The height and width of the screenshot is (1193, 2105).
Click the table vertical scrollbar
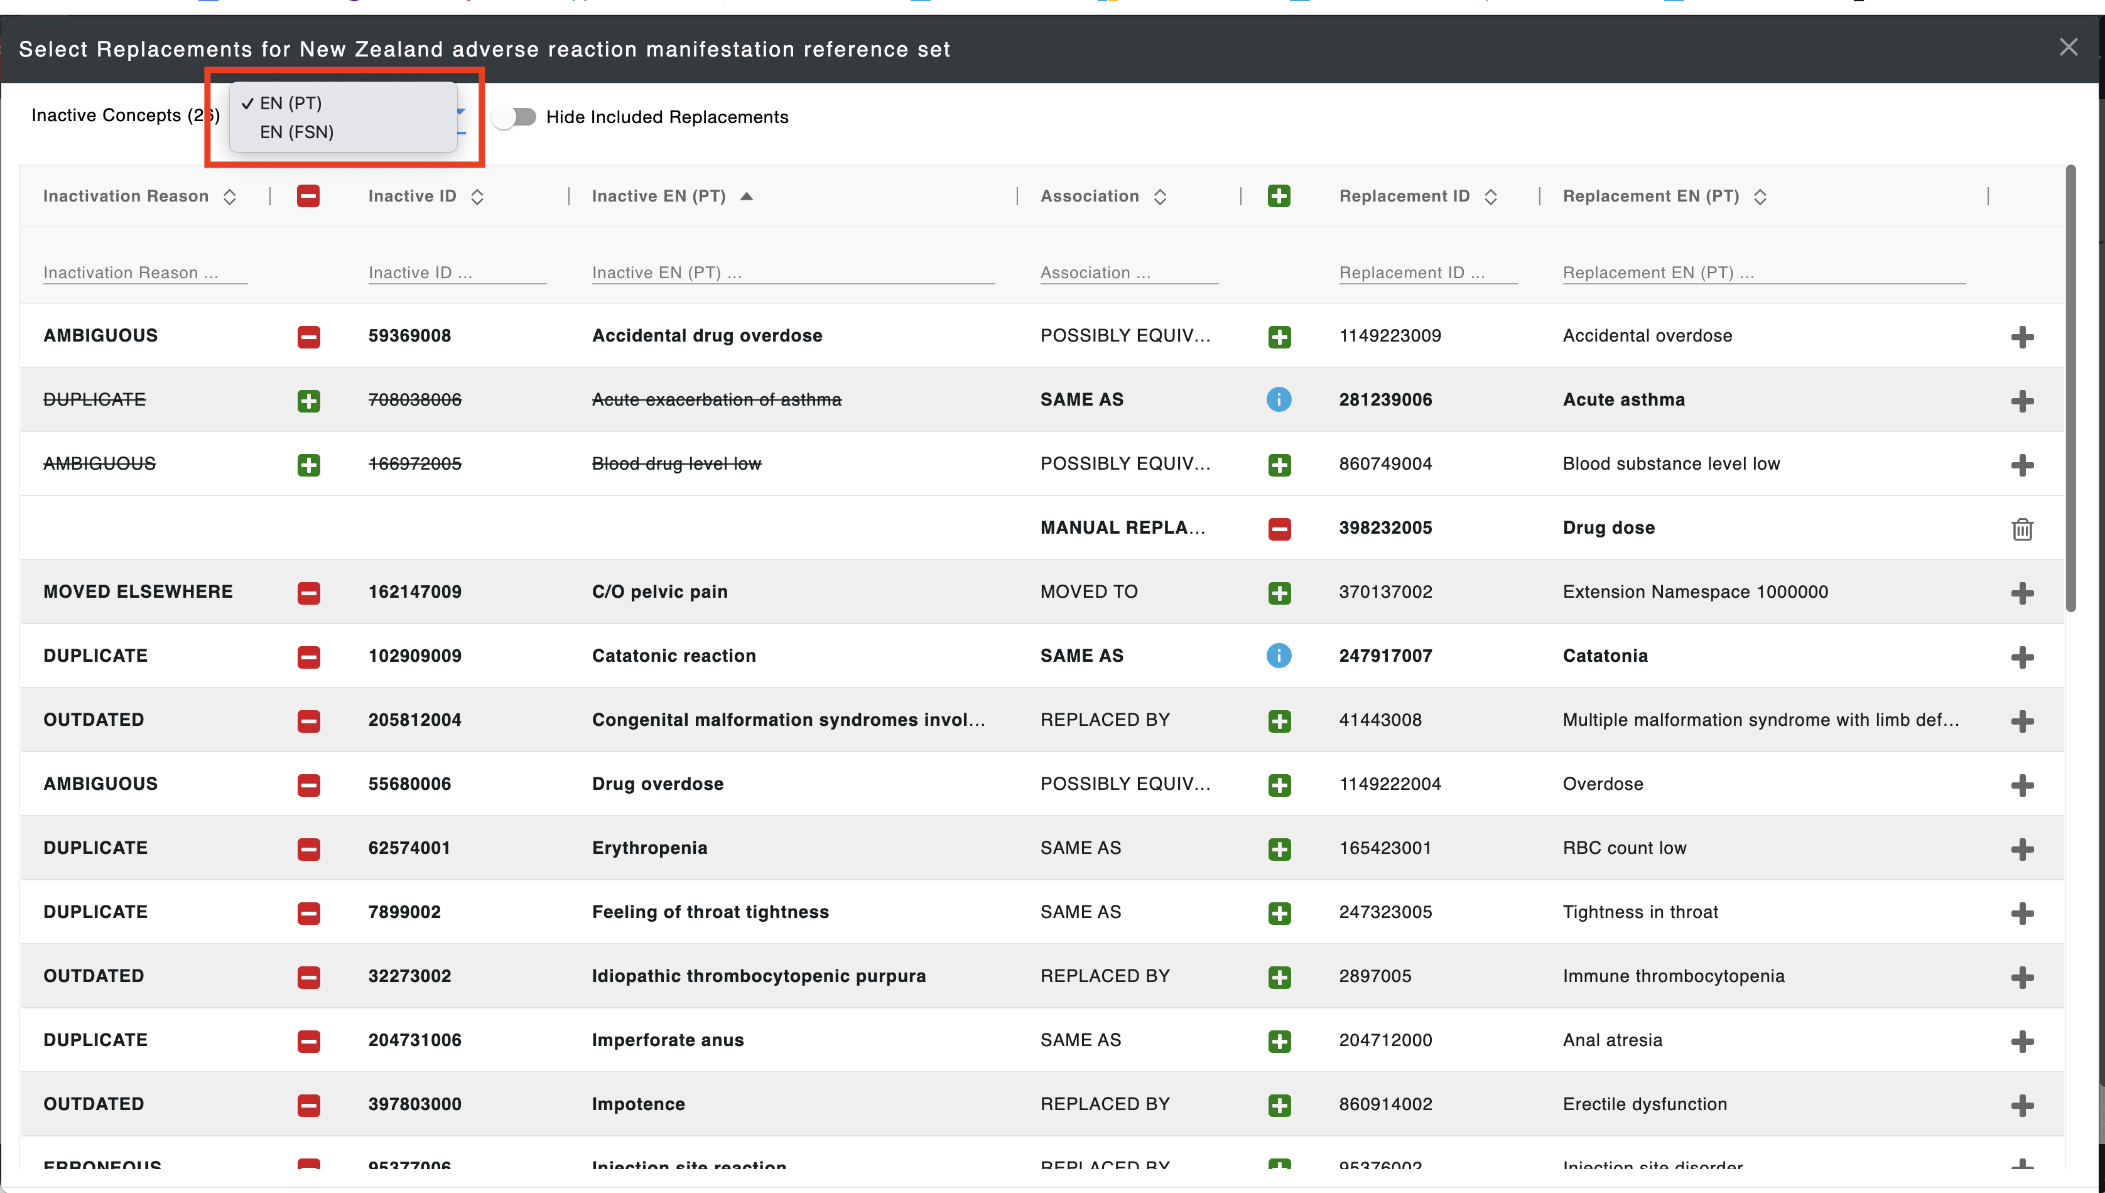(2070, 389)
